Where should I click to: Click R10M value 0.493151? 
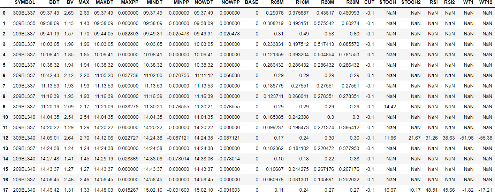[299, 23]
